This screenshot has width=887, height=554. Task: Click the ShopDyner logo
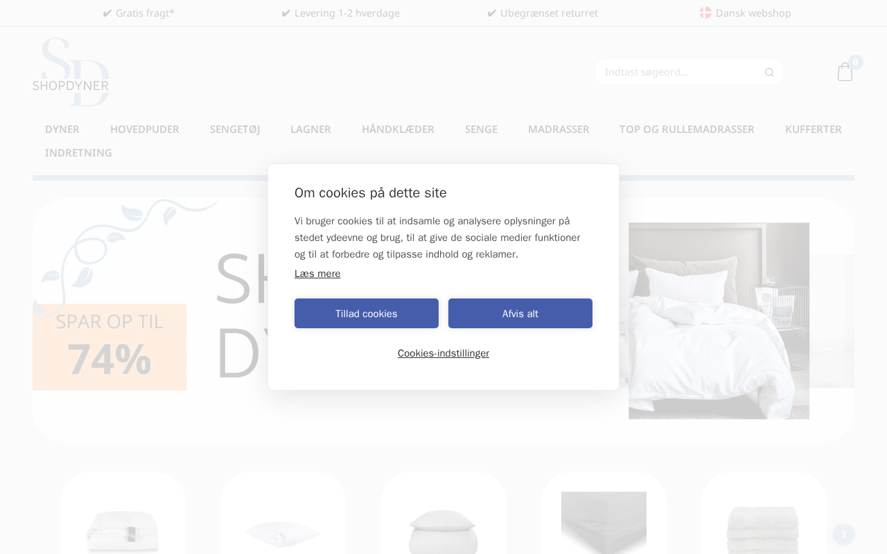(x=71, y=72)
